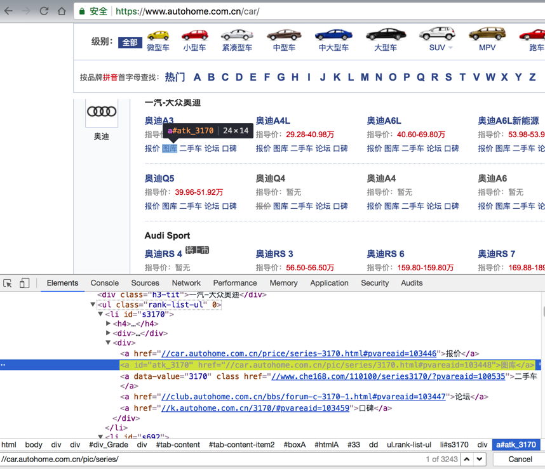
Task: Click the che168.com href in DOM
Action: [388, 376]
